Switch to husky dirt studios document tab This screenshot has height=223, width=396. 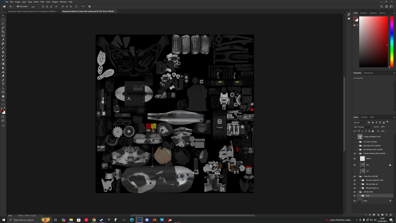(x=32, y=11)
